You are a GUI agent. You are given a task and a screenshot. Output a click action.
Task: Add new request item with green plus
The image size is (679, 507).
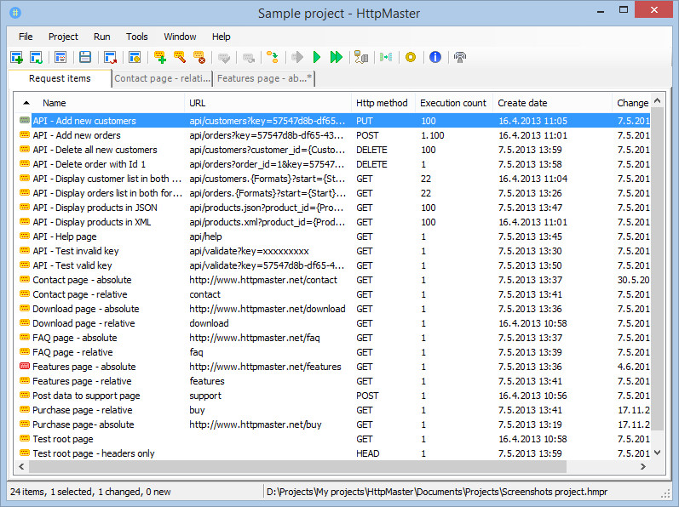160,57
